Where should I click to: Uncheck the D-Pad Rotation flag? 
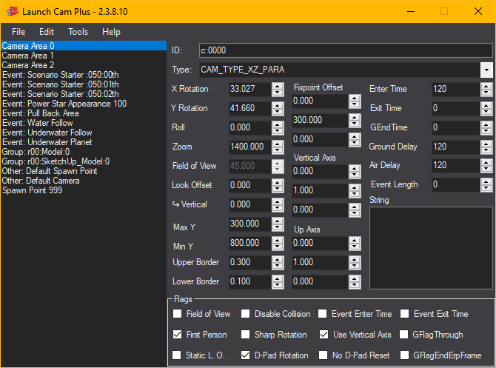[246, 355]
